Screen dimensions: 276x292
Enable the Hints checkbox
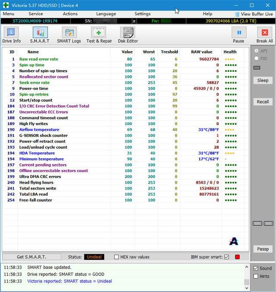(256, 277)
